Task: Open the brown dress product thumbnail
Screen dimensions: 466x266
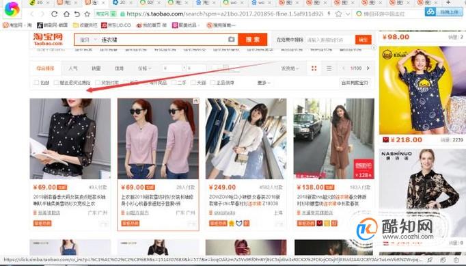Action: pyautogui.click(x=333, y=139)
